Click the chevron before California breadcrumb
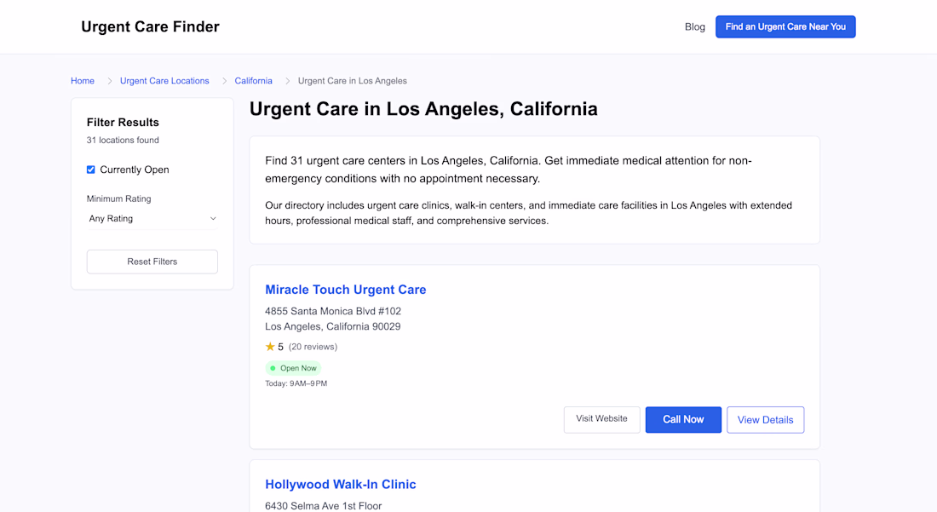The height and width of the screenshot is (512, 937). pos(225,81)
